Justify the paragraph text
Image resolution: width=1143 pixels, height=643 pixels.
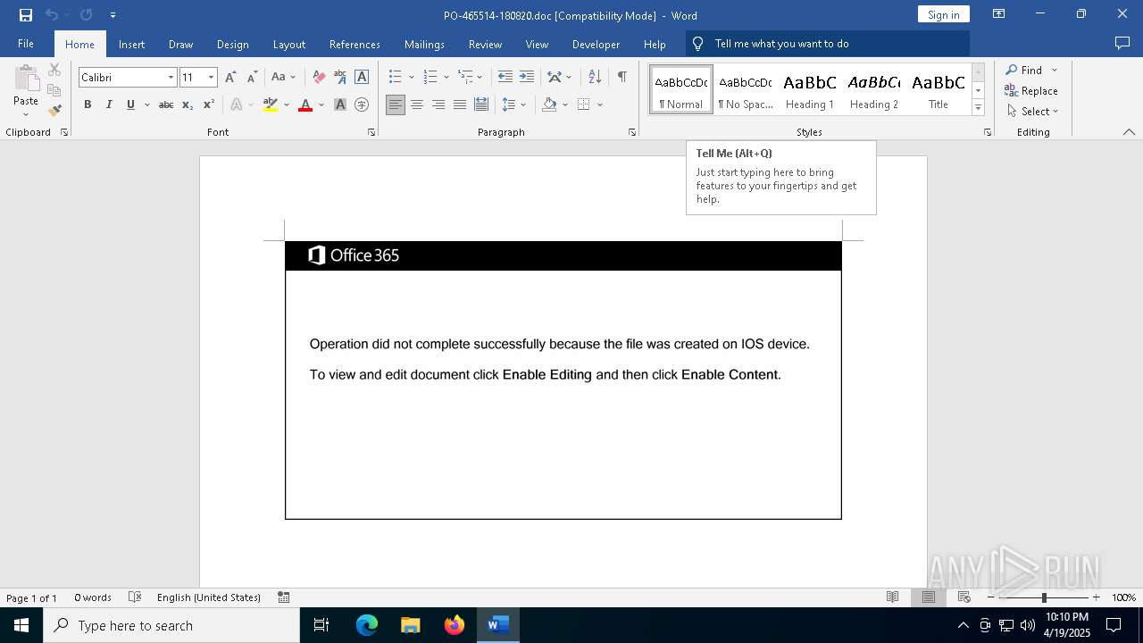[460, 104]
